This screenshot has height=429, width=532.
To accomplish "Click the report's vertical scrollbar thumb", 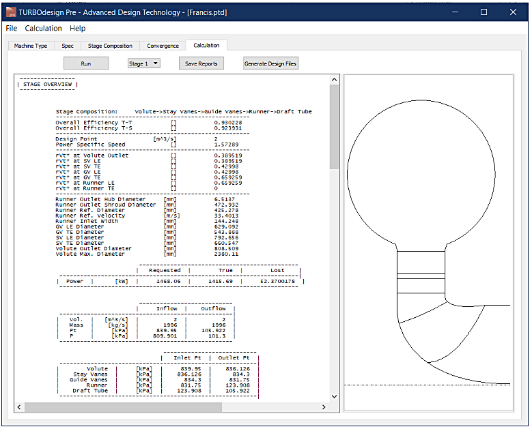I will coord(334,126).
